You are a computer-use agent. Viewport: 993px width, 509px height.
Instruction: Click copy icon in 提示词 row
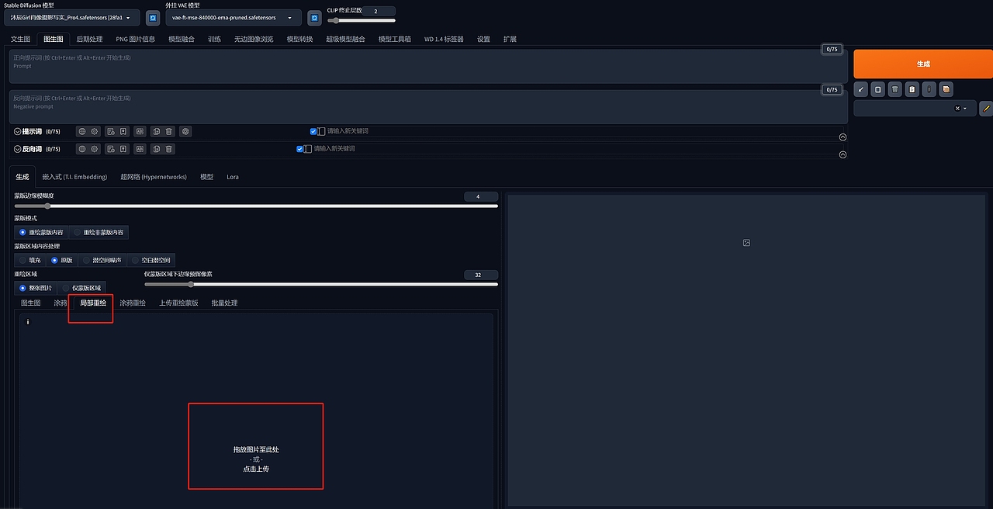(156, 132)
